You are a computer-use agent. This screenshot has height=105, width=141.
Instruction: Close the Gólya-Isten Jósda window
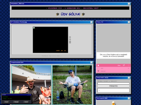pos(129,78)
